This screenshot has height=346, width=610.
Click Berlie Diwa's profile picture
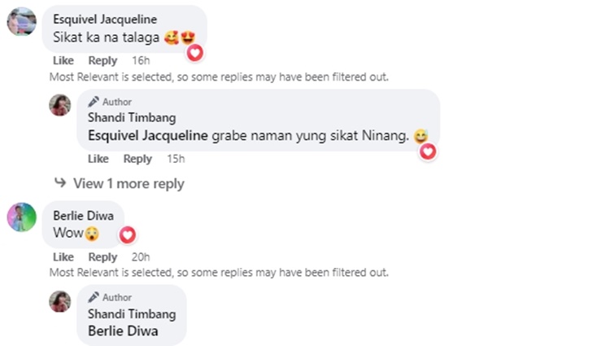[21, 217]
